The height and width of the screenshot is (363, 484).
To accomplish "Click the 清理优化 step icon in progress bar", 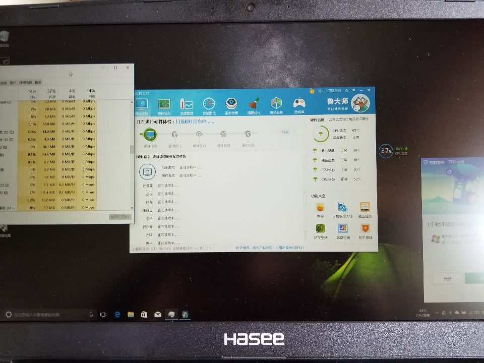I will click(175, 134).
